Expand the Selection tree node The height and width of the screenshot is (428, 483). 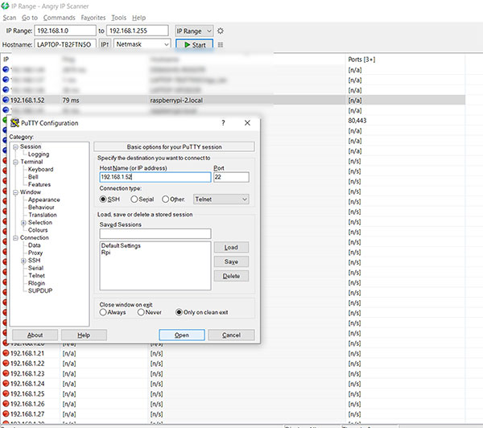coord(23,223)
